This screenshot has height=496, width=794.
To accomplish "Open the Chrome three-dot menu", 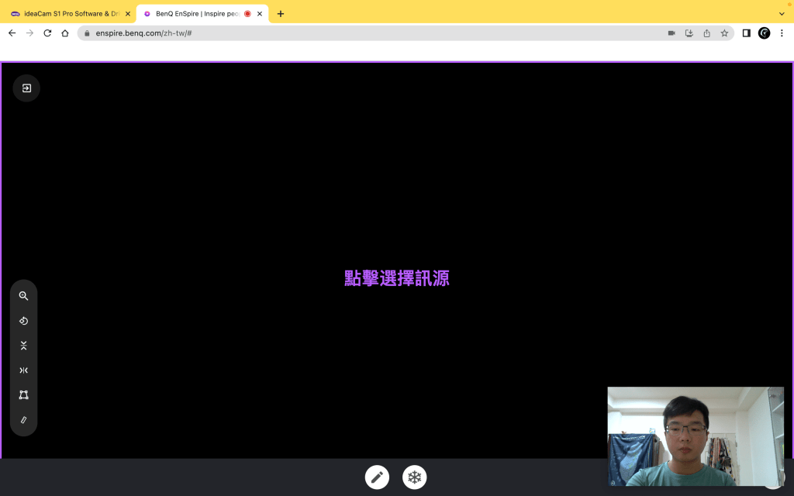I will [782, 33].
